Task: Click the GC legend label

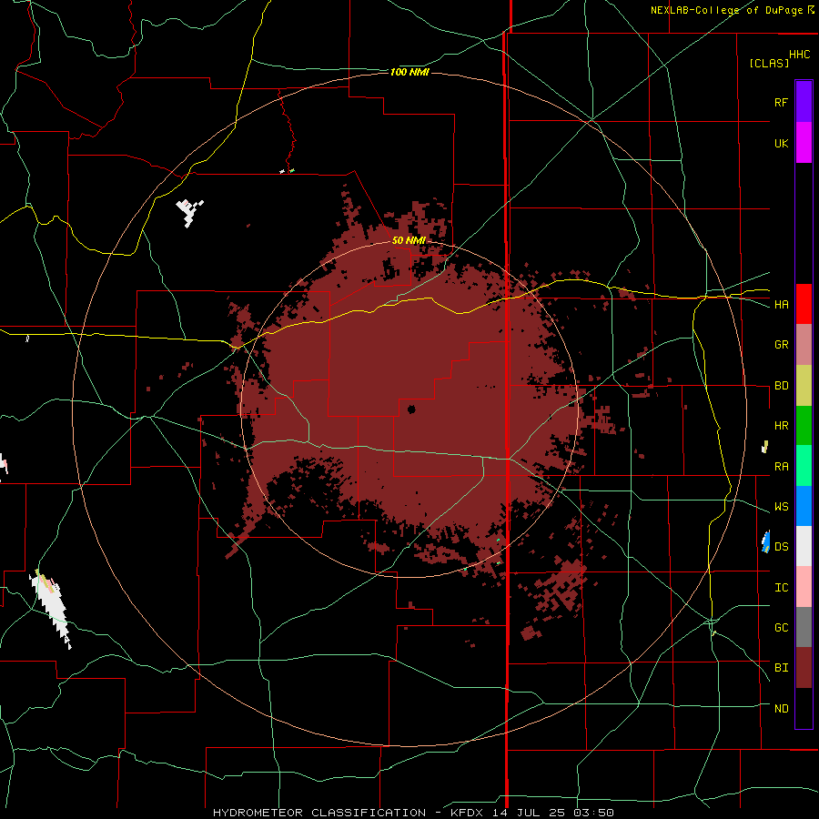Action: (781, 627)
